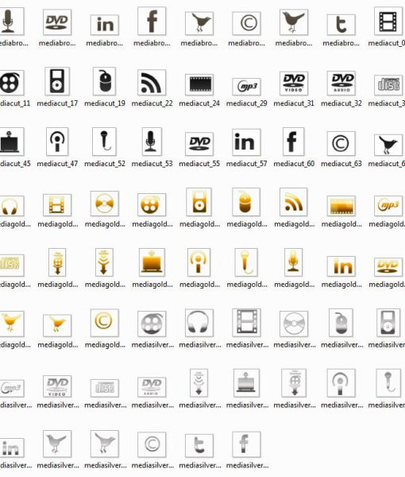Select the brown LinkedIn 'in' icon

click(x=105, y=25)
